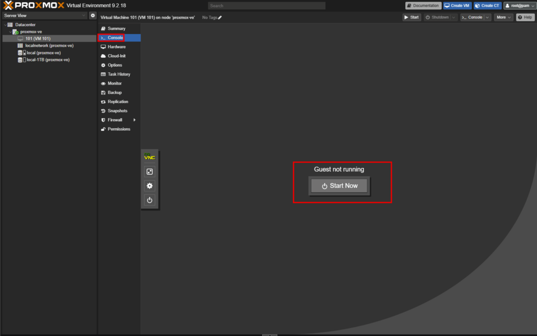Screen dimensions: 537x336
Task: Open the Summary tab
Action: pyautogui.click(x=119, y=28)
